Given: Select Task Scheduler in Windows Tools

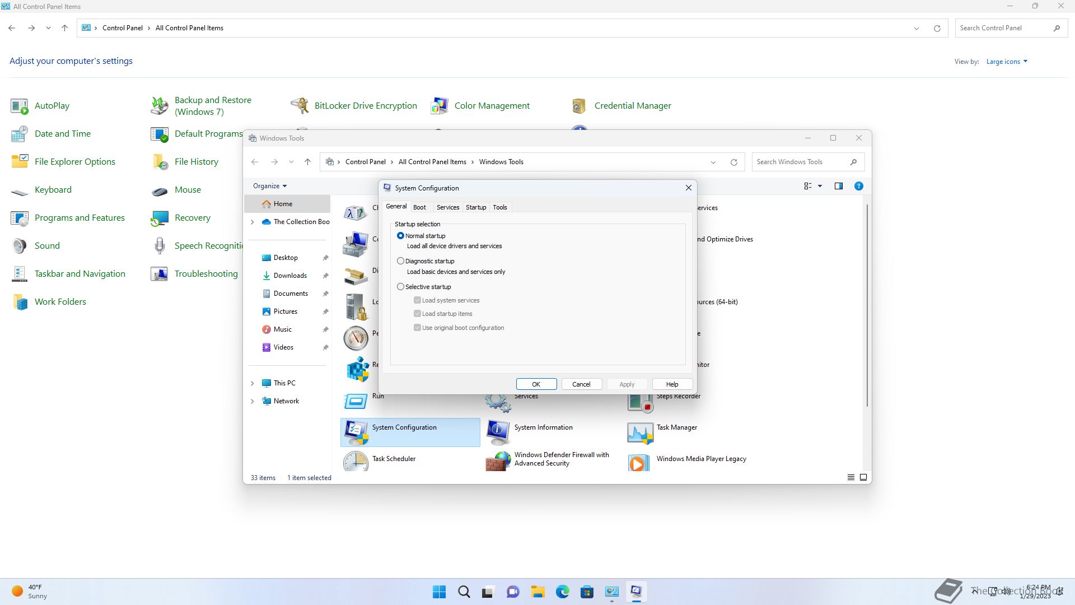Looking at the screenshot, I should click(x=380, y=460).
